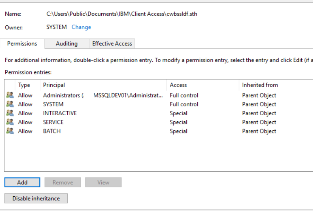Click Allow type in SYSTEM row
This screenshot has height=211, width=313.
coord(25,104)
